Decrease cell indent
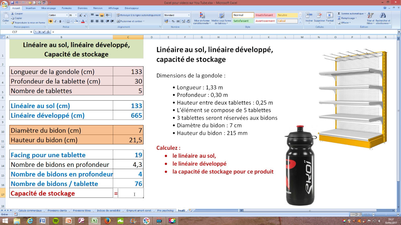The height and width of the screenshot is (225, 401). pyautogui.click(x=107, y=21)
